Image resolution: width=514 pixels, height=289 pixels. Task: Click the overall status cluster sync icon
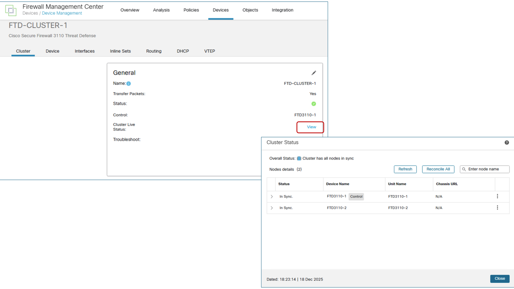pos(299,158)
